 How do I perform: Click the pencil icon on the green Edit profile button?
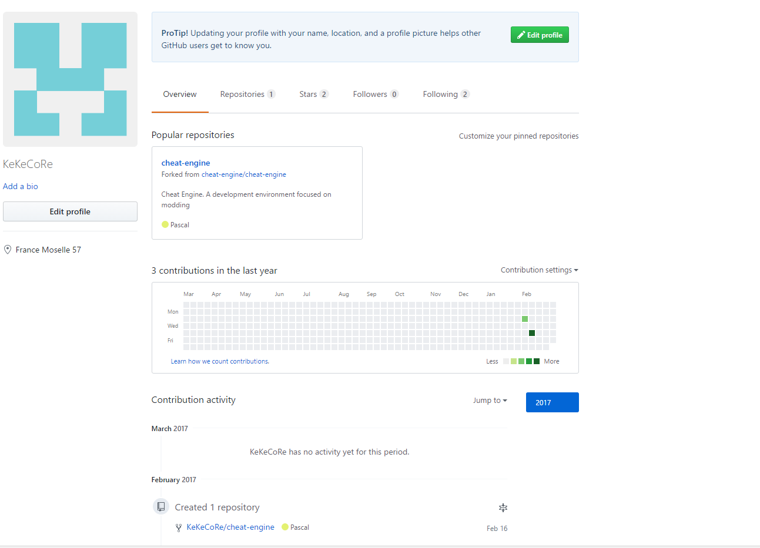pos(521,35)
